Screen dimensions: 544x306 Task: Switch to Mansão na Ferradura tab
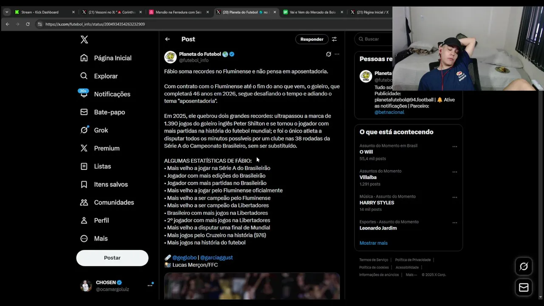[x=178, y=12]
